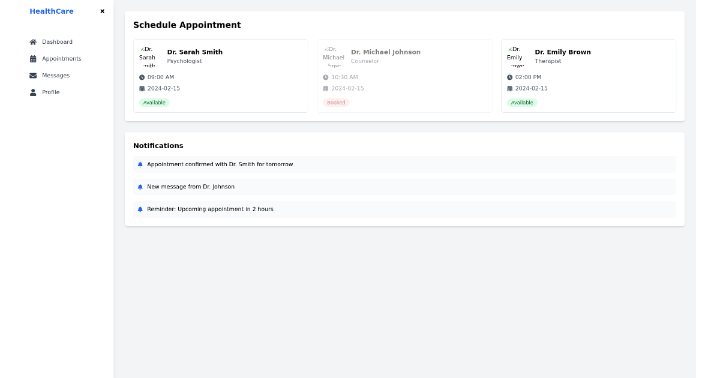Click the Messages envelope icon
This screenshot has height=378, width=720.
pyautogui.click(x=33, y=76)
